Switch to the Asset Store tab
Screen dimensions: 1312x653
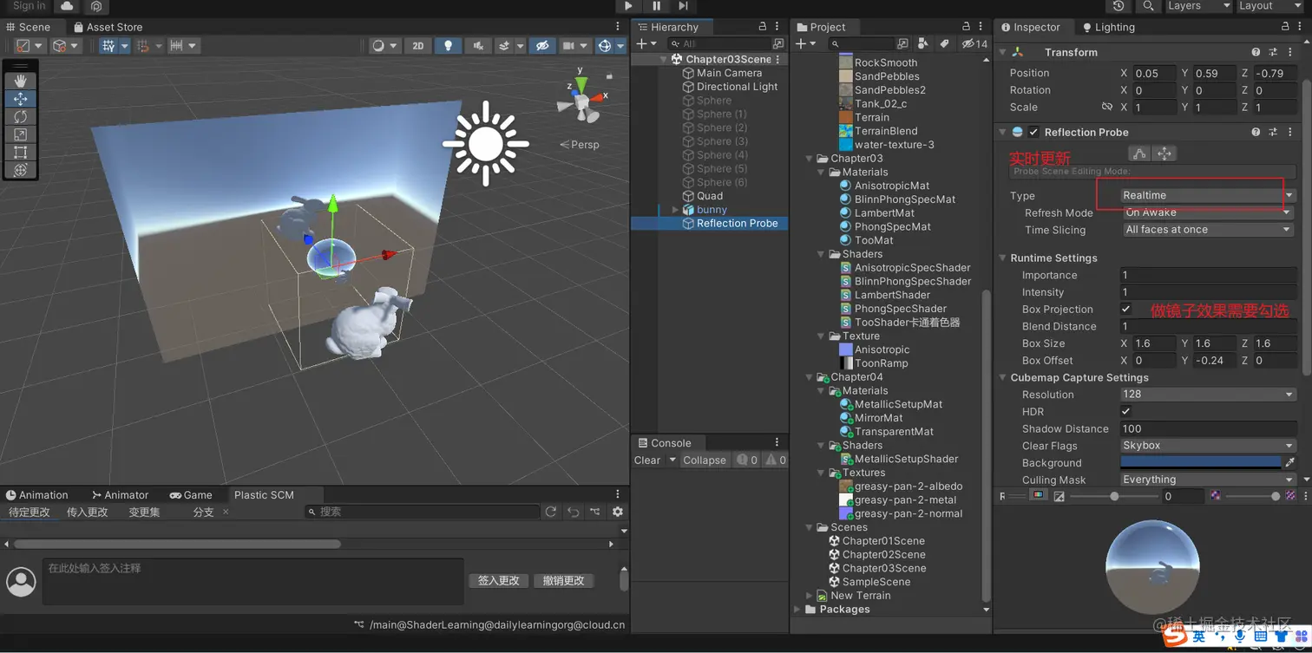click(x=108, y=27)
